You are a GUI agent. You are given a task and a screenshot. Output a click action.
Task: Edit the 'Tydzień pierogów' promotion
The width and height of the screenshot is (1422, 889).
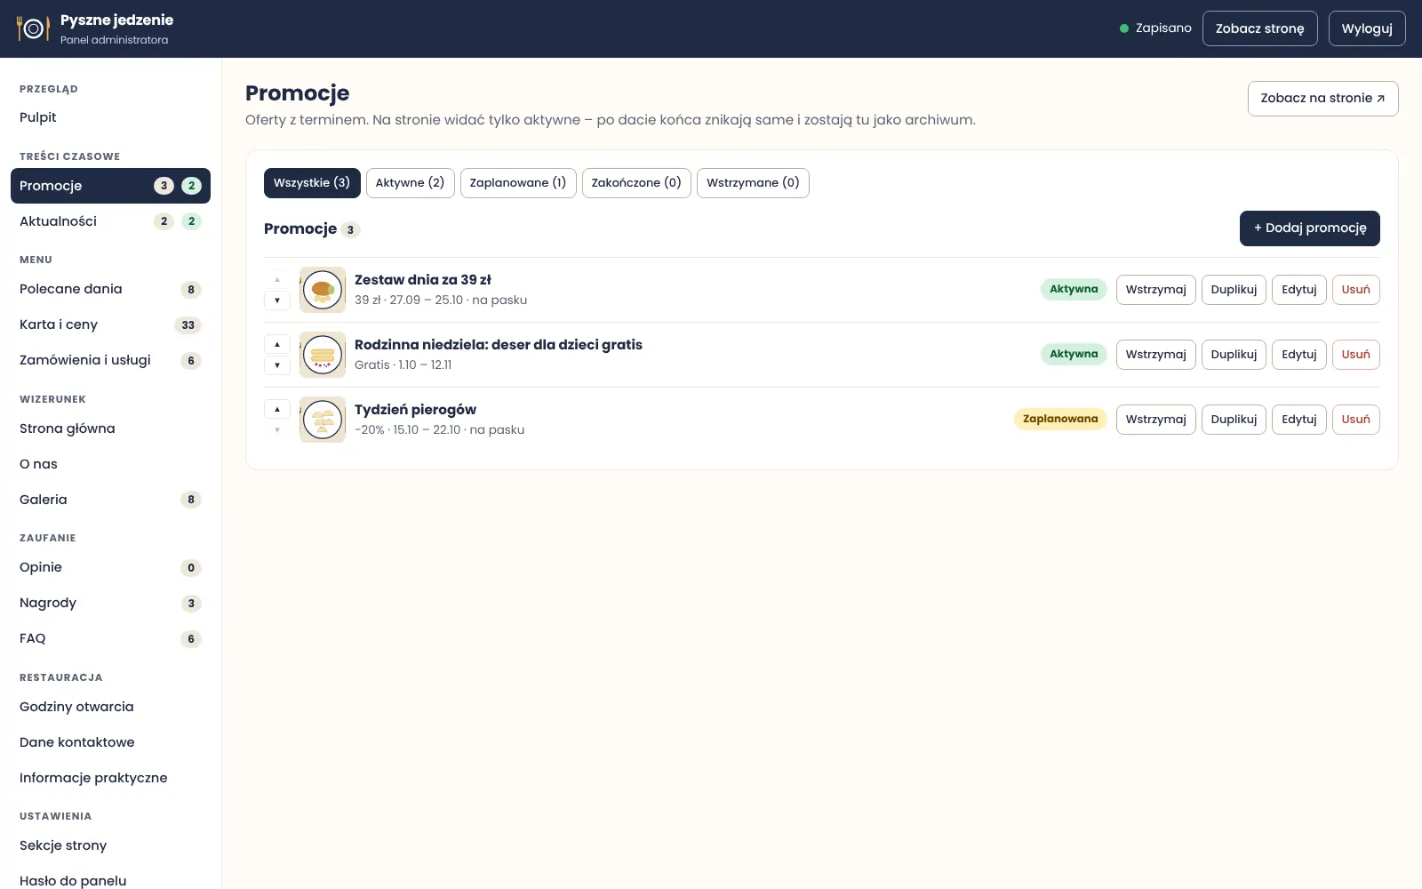1299,420
